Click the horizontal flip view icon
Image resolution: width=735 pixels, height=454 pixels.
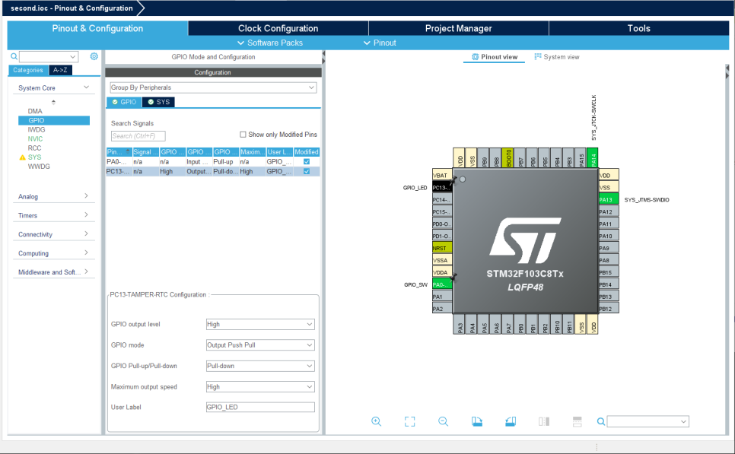coord(544,421)
